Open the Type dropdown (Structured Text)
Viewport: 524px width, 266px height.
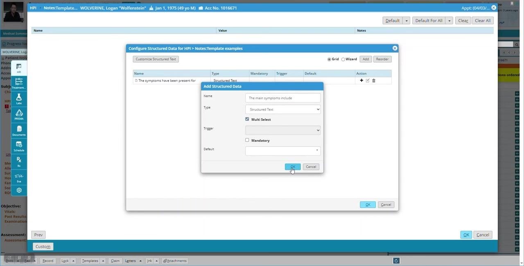click(x=283, y=109)
